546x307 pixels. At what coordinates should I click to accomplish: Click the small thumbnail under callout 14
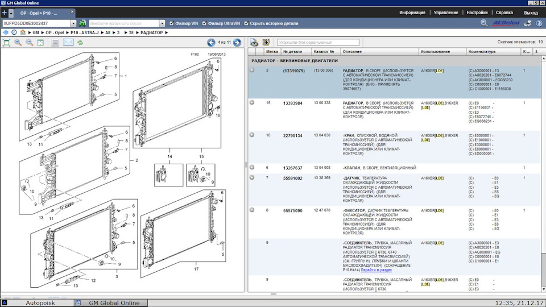(x=169, y=175)
